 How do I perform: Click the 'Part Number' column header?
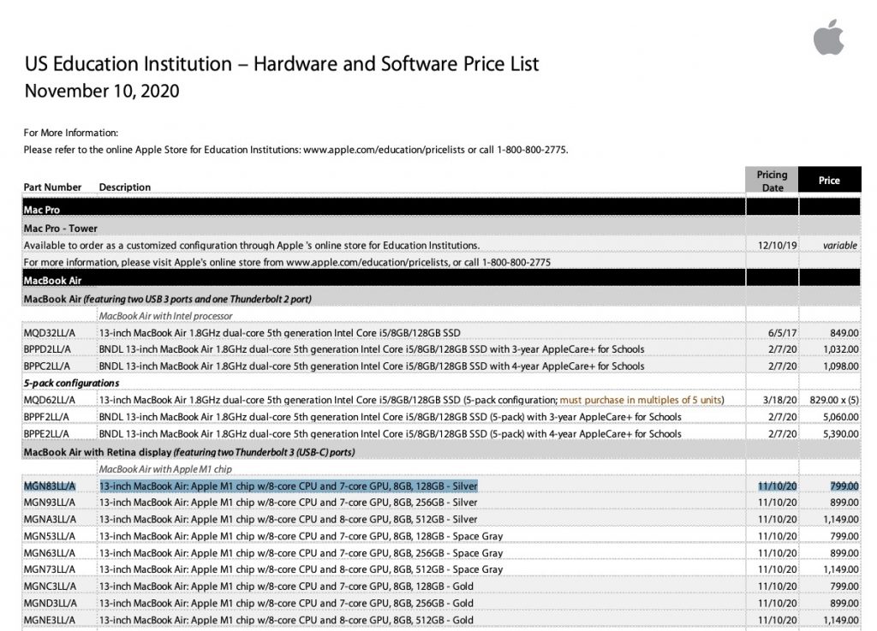pos(52,188)
